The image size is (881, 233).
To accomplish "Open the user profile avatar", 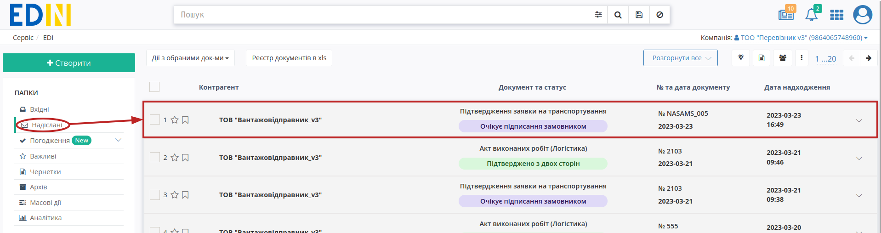I will (x=863, y=15).
